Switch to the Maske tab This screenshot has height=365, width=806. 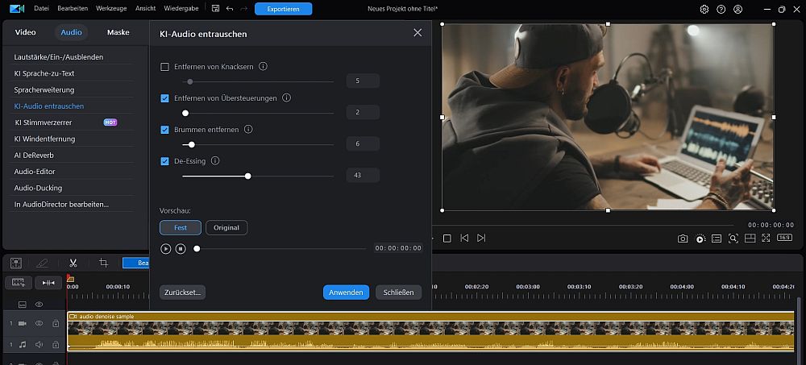click(x=118, y=32)
